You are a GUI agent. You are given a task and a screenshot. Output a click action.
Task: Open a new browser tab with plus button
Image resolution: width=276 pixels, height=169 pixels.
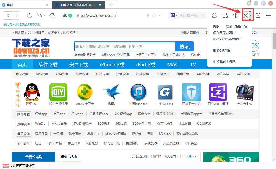click(x=111, y=5)
